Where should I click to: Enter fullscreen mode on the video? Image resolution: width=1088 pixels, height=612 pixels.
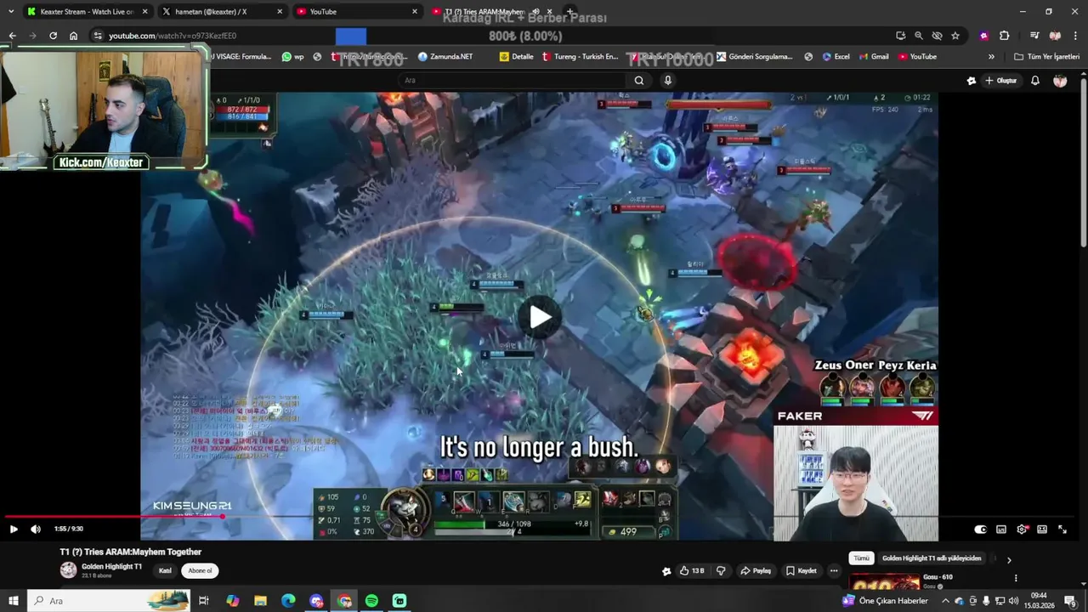click(x=1062, y=529)
